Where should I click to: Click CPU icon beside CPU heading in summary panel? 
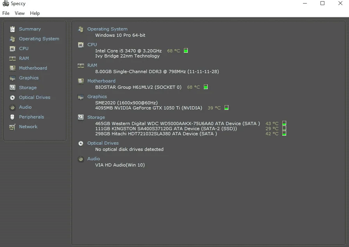coord(81,45)
